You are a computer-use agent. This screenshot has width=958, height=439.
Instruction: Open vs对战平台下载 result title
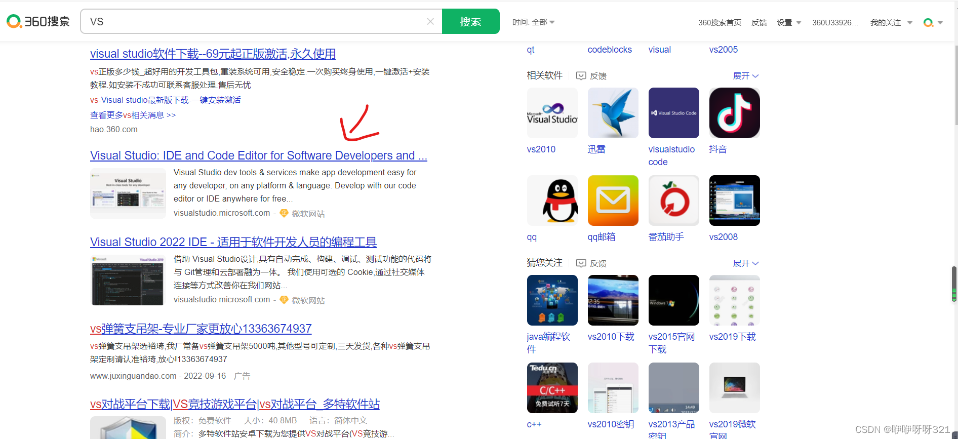coord(235,404)
